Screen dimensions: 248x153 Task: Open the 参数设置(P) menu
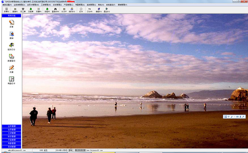click(x=7, y=5)
